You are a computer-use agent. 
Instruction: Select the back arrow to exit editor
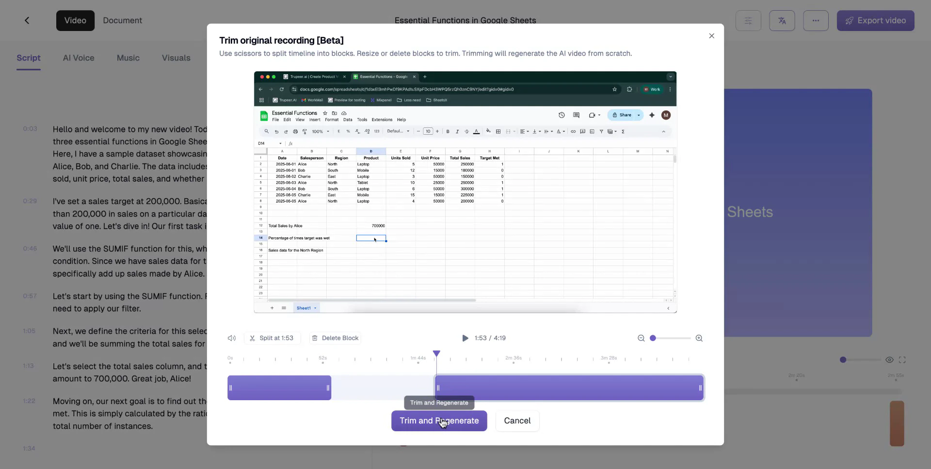click(x=27, y=20)
